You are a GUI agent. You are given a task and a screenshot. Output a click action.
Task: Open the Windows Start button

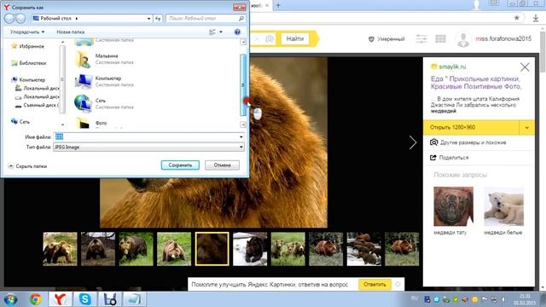(x=10, y=299)
